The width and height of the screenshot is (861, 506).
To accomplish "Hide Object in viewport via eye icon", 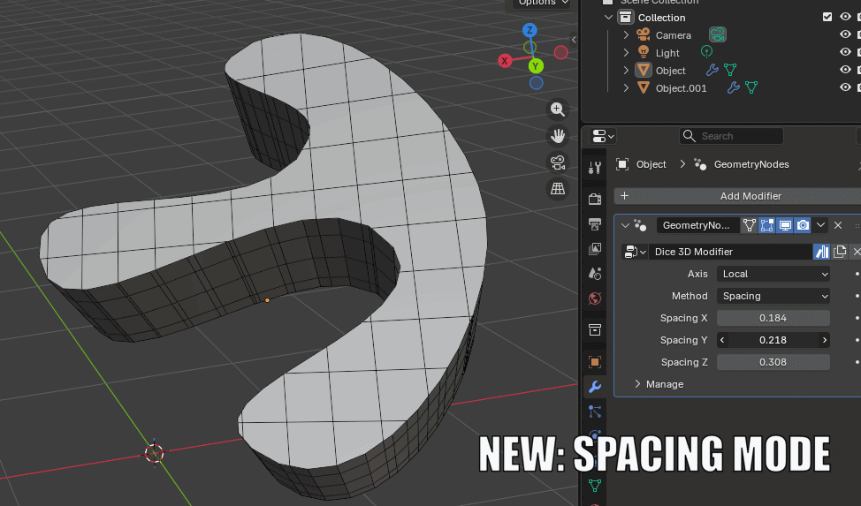I will [845, 70].
